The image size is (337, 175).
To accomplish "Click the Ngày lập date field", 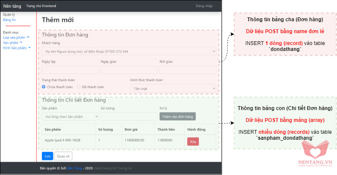I will click(x=69, y=70).
